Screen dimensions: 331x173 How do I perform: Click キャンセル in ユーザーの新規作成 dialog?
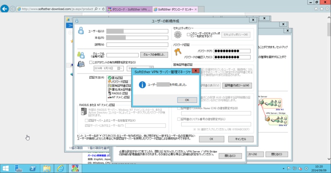241,139
